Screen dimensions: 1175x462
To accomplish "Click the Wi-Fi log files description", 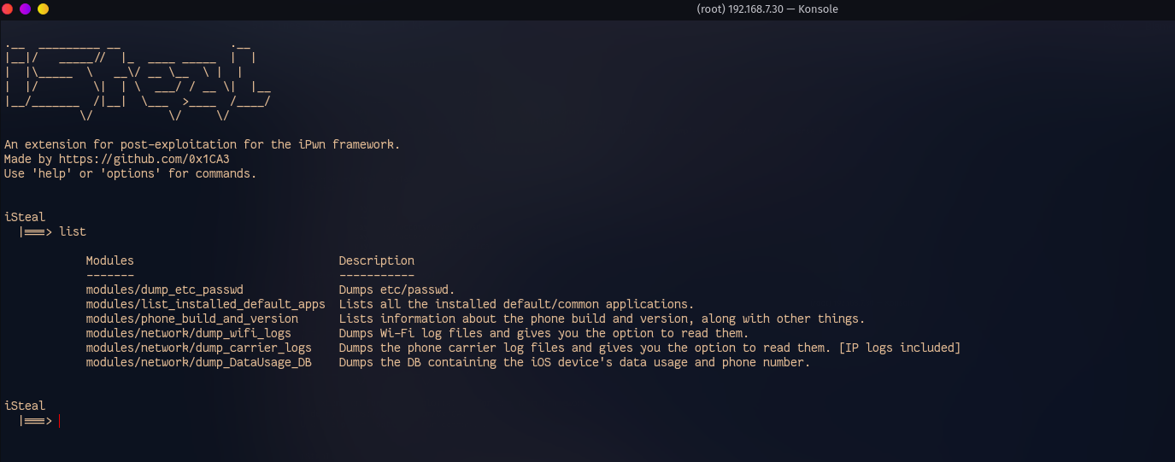I will (x=544, y=333).
